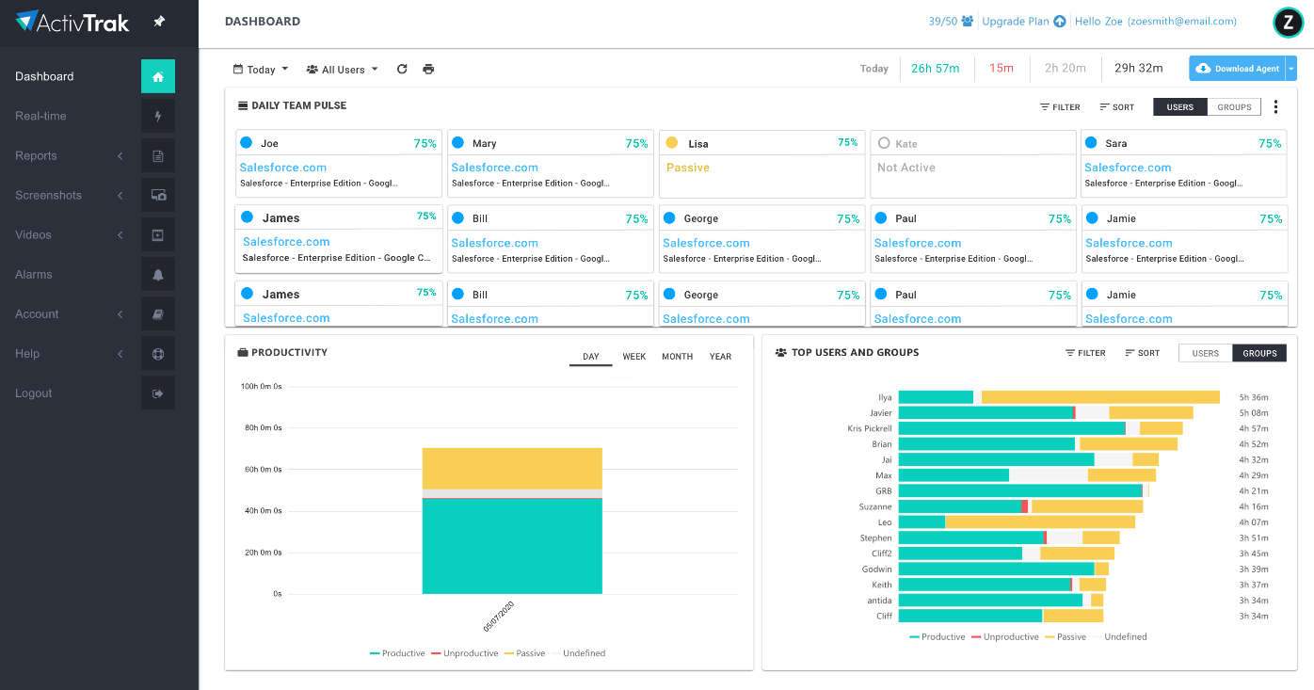Viewport: 1314px width, 690px height.
Task: Switch Daily Team Pulse to Groups view
Action: click(x=1234, y=107)
